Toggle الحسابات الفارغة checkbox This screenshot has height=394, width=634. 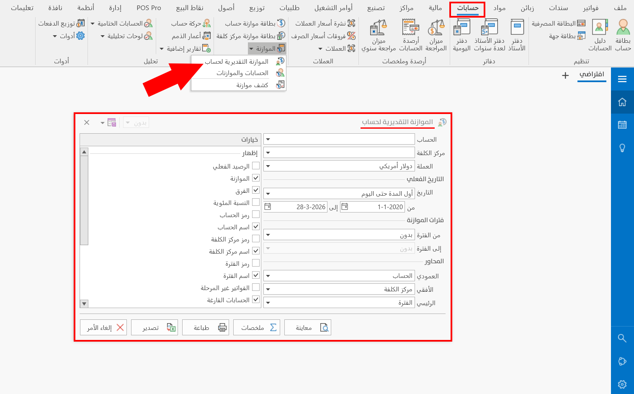click(256, 300)
